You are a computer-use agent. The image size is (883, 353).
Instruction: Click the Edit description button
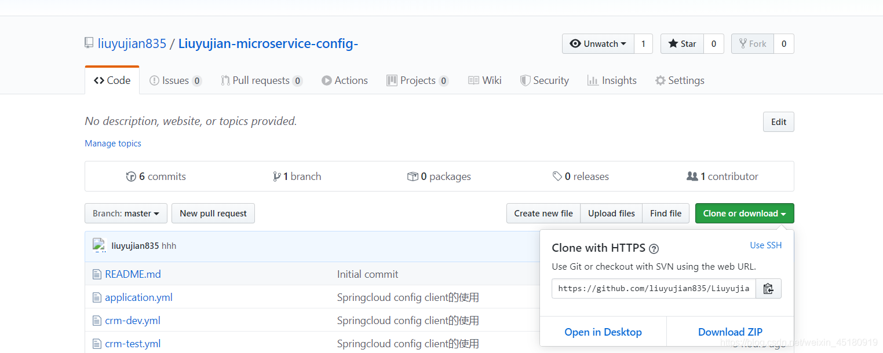[x=779, y=122]
